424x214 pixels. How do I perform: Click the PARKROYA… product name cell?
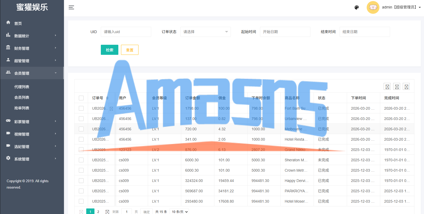(297, 191)
